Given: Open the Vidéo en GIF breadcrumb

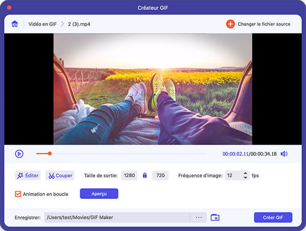Looking at the screenshot, I should tap(42, 24).
